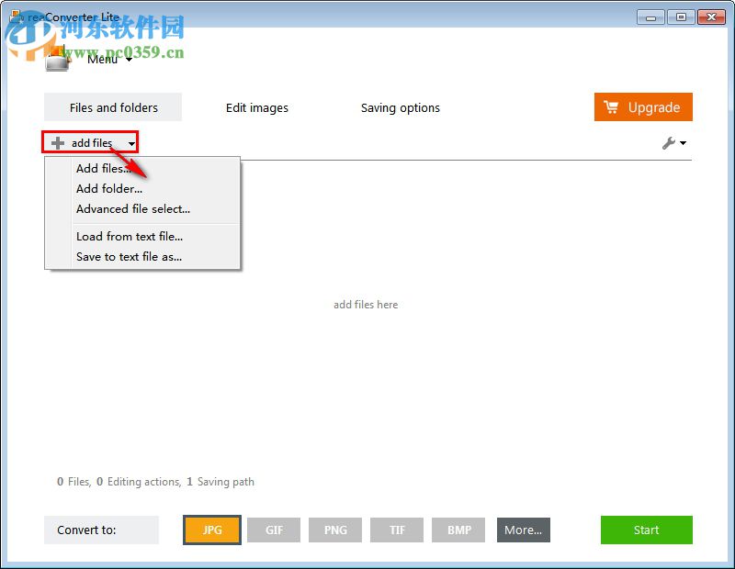The image size is (735, 569).
Task: Switch to Edit images tab
Action: (x=257, y=107)
